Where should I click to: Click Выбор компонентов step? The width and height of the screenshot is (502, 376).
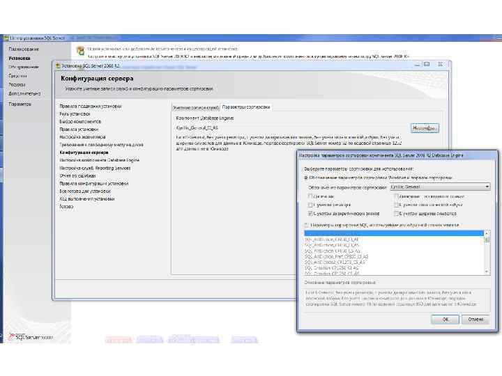(x=80, y=121)
